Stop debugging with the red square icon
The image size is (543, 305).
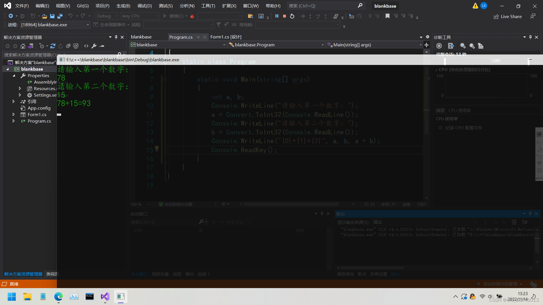284,16
